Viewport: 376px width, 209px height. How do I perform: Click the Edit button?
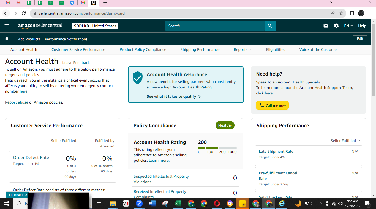tap(360, 39)
